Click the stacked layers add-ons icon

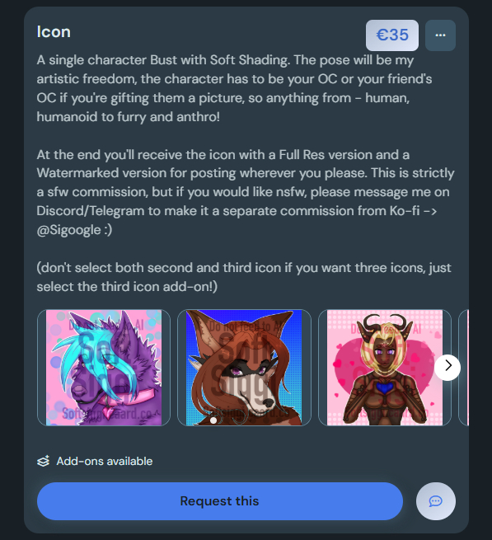[x=44, y=461]
